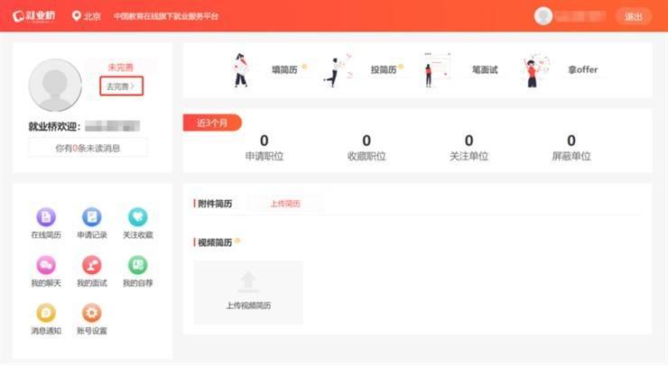View 屏蔽单位 count
668x365 pixels.
[x=571, y=148]
